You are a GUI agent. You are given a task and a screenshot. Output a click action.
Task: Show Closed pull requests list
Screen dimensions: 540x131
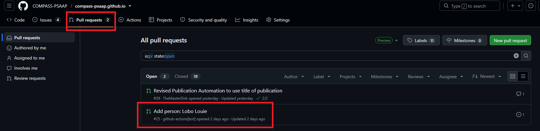(x=187, y=76)
